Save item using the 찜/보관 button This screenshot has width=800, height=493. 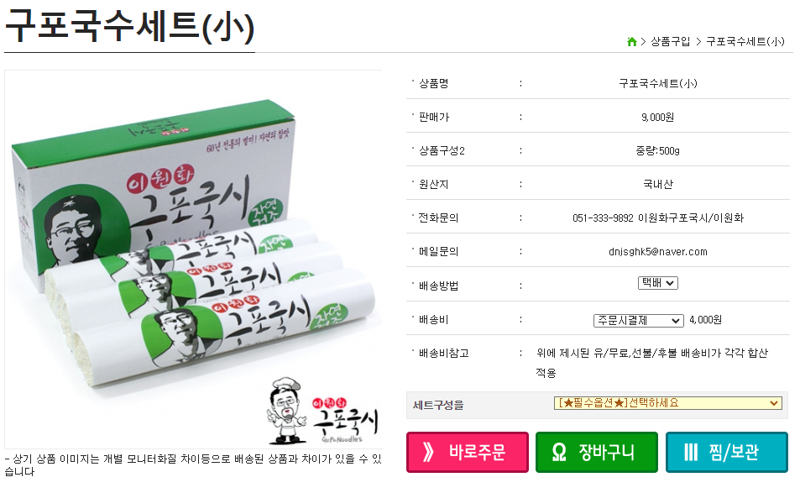[x=726, y=452]
